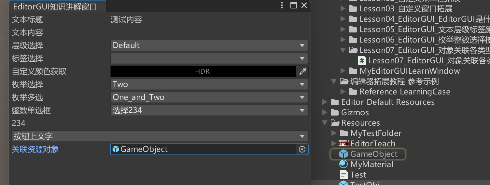Open object picker circle for 关联资源对象
490x185 pixels.
(302, 149)
